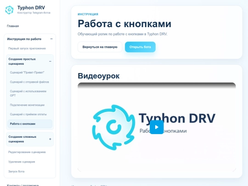This screenshot has width=248, height=186.
Task: Open Сценарий "Привет-Привет" page
Action: tap(27, 73)
